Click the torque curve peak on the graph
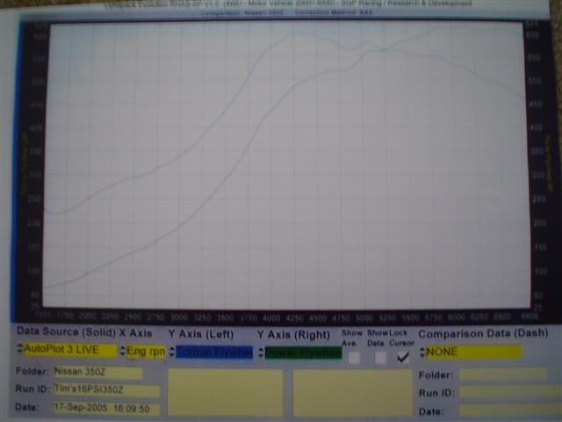 pyautogui.click(x=300, y=33)
